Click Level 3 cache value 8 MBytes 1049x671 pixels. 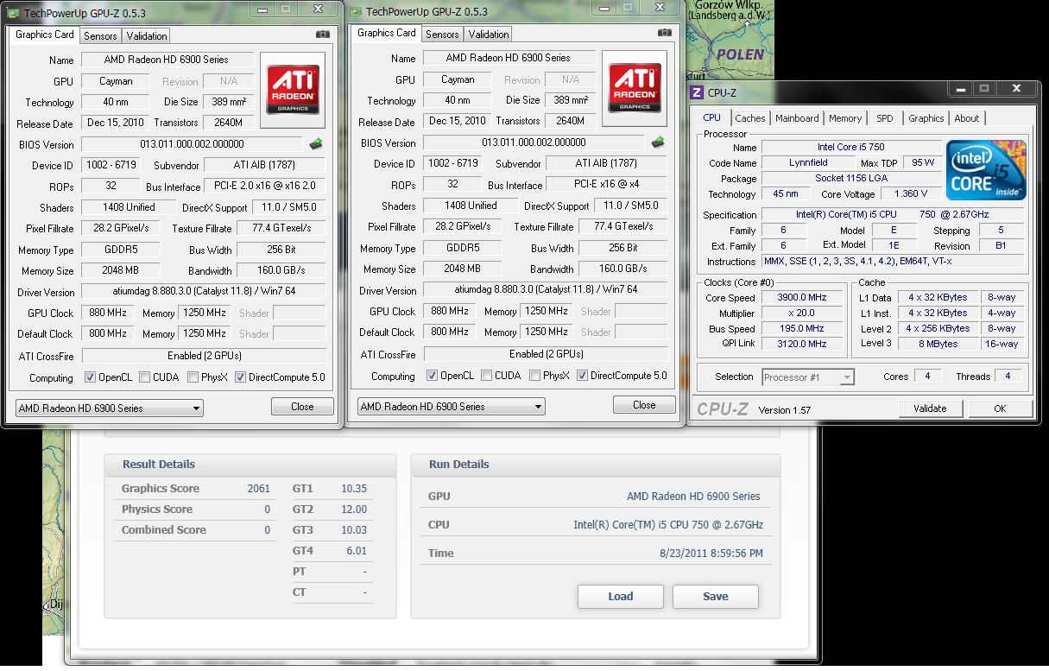click(x=938, y=344)
